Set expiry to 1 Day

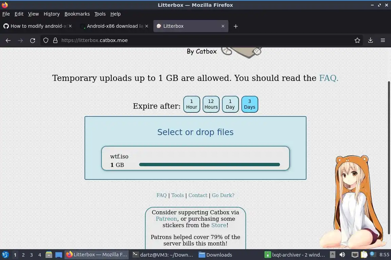(230, 104)
